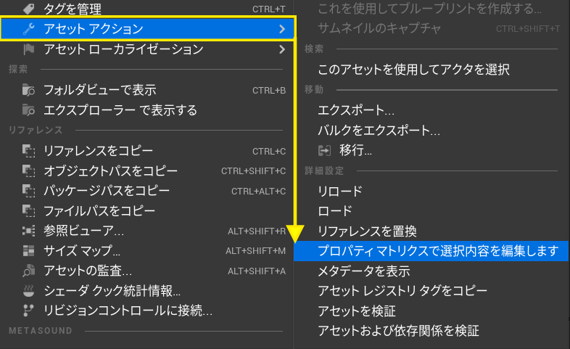Click the reference viewer icon beside 参照ビューア
Screen dimensions: 570x349
pos(29,231)
